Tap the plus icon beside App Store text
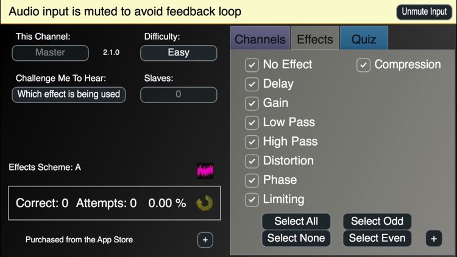This screenshot has height=257, width=457. pyautogui.click(x=205, y=240)
